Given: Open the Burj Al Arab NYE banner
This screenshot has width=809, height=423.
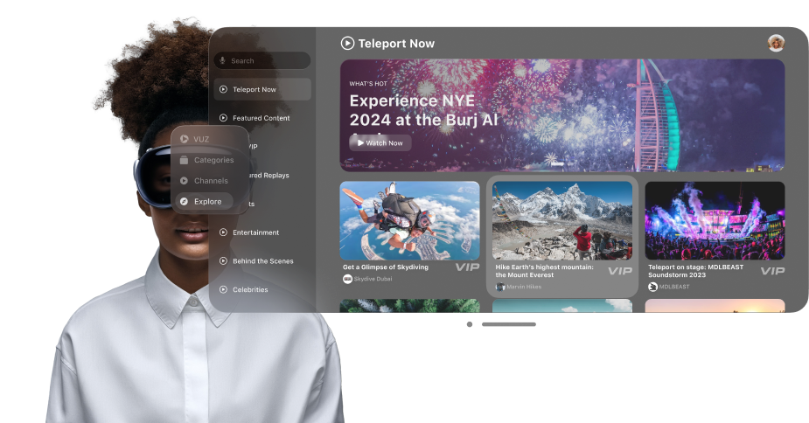Looking at the screenshot, I should click(x=562, y=115).
